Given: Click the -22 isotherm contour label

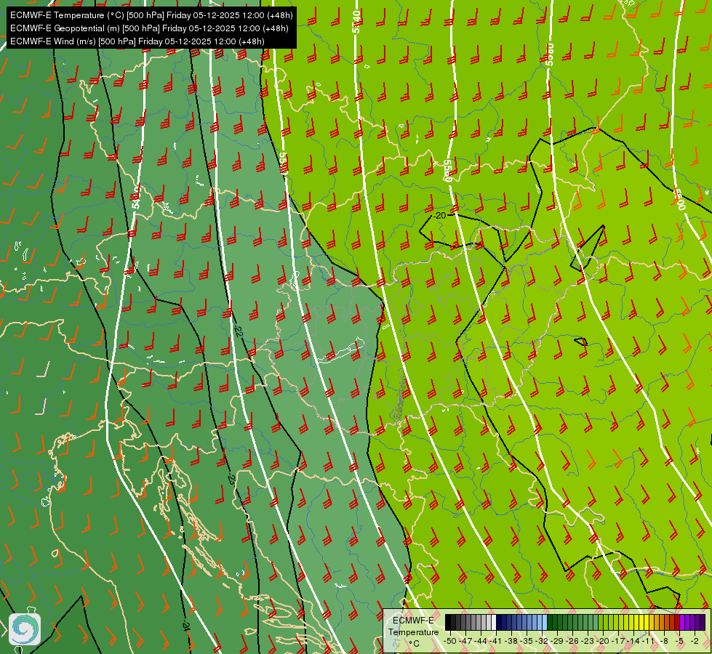Looking at the screenshot, I should [x=239, y=331].
